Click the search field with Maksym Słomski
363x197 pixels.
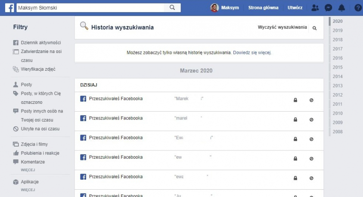90,8
